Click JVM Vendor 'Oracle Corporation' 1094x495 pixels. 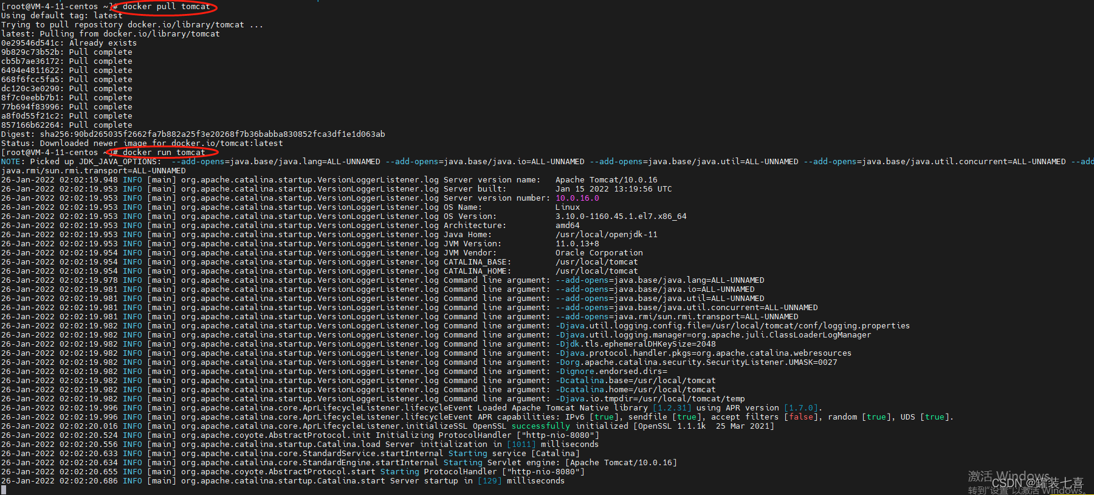pos(599,253)
